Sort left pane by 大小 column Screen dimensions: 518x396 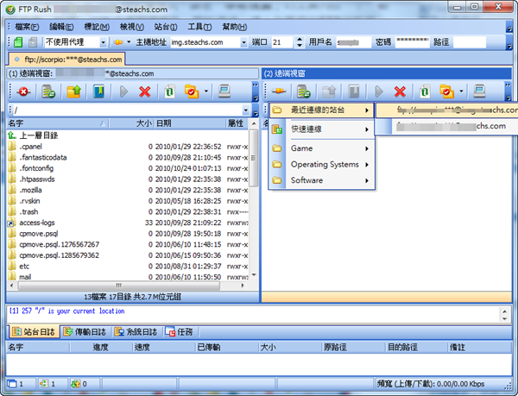pos(131,123)
